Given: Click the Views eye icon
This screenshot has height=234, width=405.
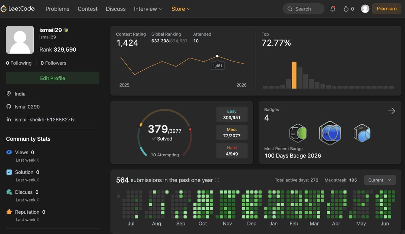Looking at the screenshot, I should point(9,152).
